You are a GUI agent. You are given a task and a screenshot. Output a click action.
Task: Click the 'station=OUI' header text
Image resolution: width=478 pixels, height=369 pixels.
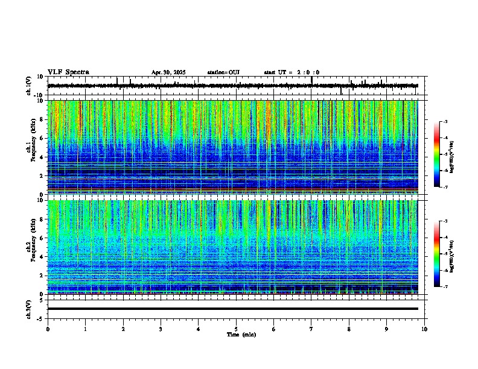pos(223,72)
